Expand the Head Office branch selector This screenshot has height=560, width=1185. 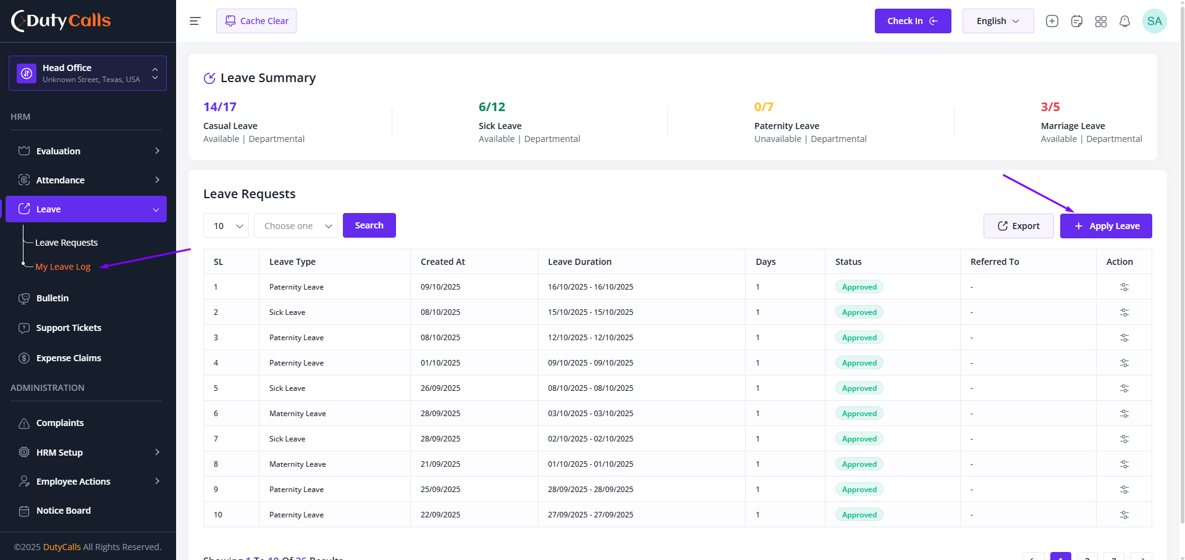point(88,73)
